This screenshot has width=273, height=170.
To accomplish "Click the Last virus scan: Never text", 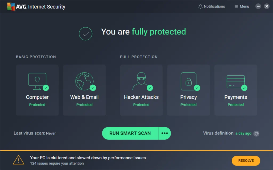I will (x=35, y=133).
